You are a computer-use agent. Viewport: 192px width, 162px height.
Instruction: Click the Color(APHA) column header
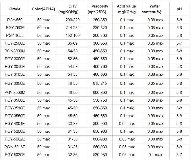pyautogui.click(x=44, y=9)
